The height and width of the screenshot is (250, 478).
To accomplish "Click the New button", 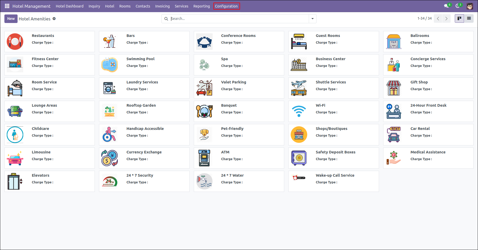I will click(11, 19).
